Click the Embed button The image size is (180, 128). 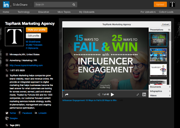(165, 24)
